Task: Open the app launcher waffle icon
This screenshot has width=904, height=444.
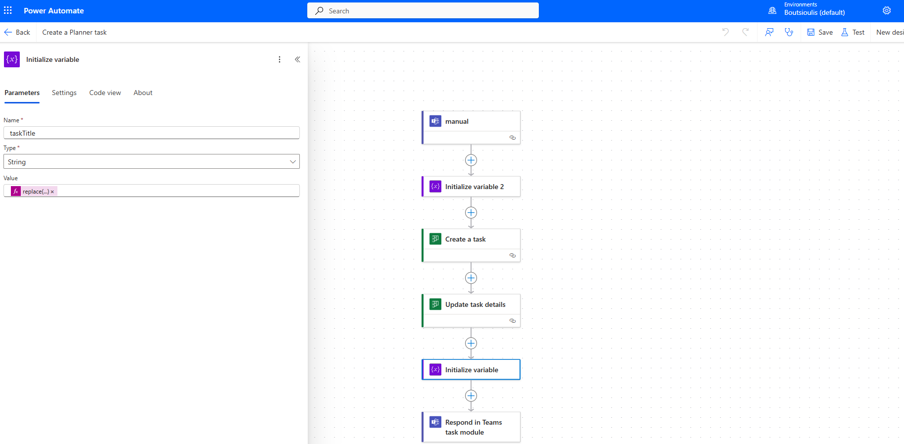Action: (x=8, y=10)
